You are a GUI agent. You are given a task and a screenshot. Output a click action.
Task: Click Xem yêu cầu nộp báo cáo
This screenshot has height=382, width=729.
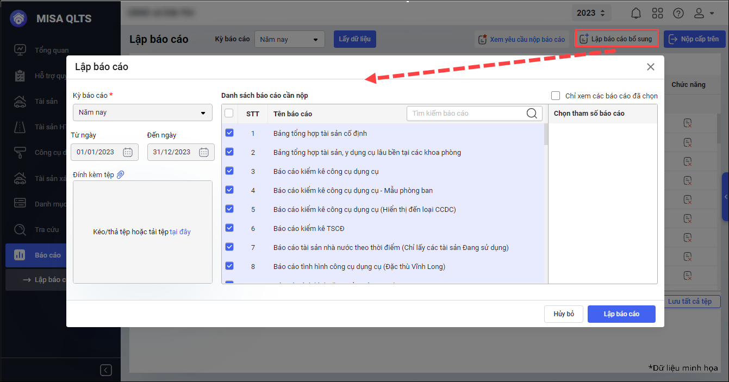click(521, 39)
